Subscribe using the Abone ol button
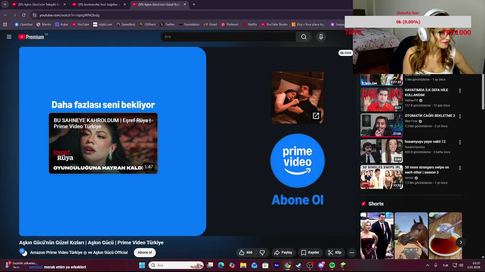This screenshot has width=485, height=272. click(145, 252)
